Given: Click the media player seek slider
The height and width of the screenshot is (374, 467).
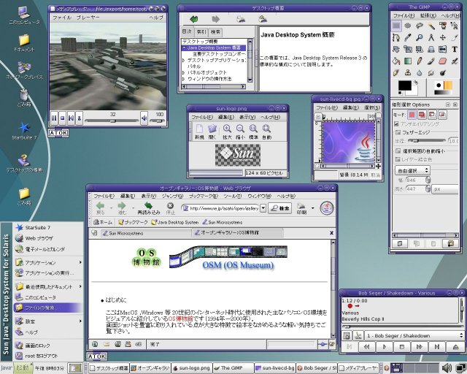Looking at the screenshot, I should tap(112, 121).
